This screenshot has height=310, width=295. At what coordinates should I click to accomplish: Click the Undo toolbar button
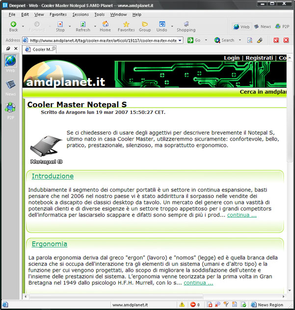point(162,27)
